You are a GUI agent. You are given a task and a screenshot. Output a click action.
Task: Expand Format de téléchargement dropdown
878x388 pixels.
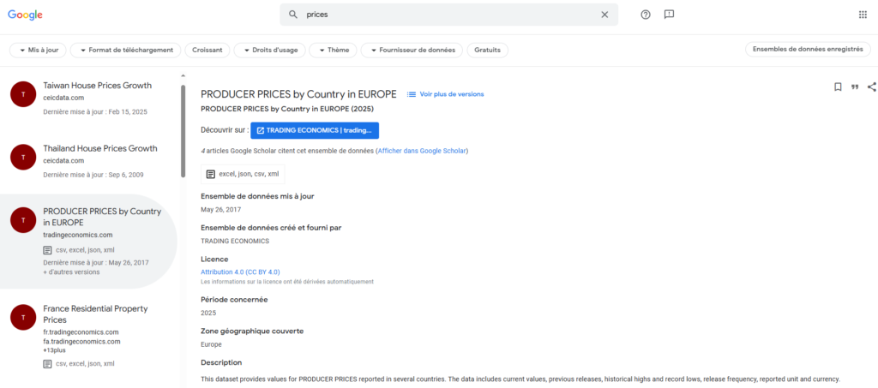[126, 51]
